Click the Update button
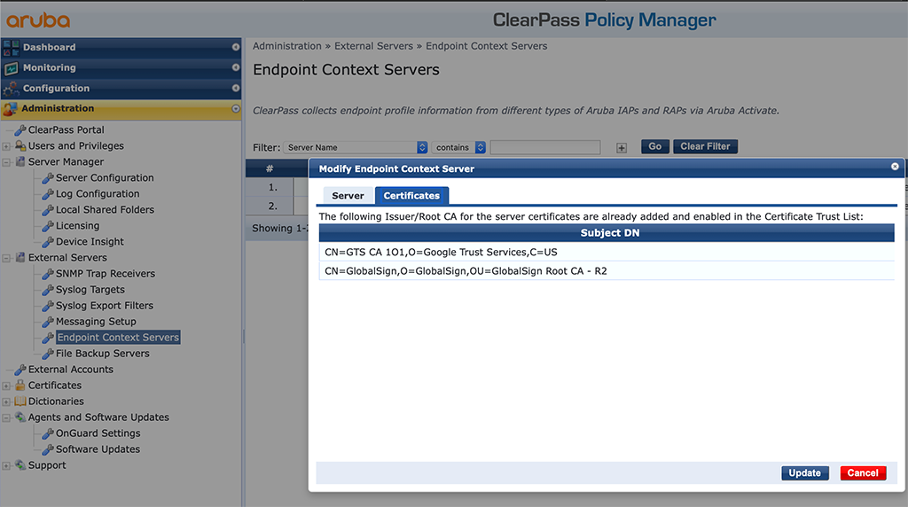The height and width of the screenshot is (507, 908). (x=805, y=472)
